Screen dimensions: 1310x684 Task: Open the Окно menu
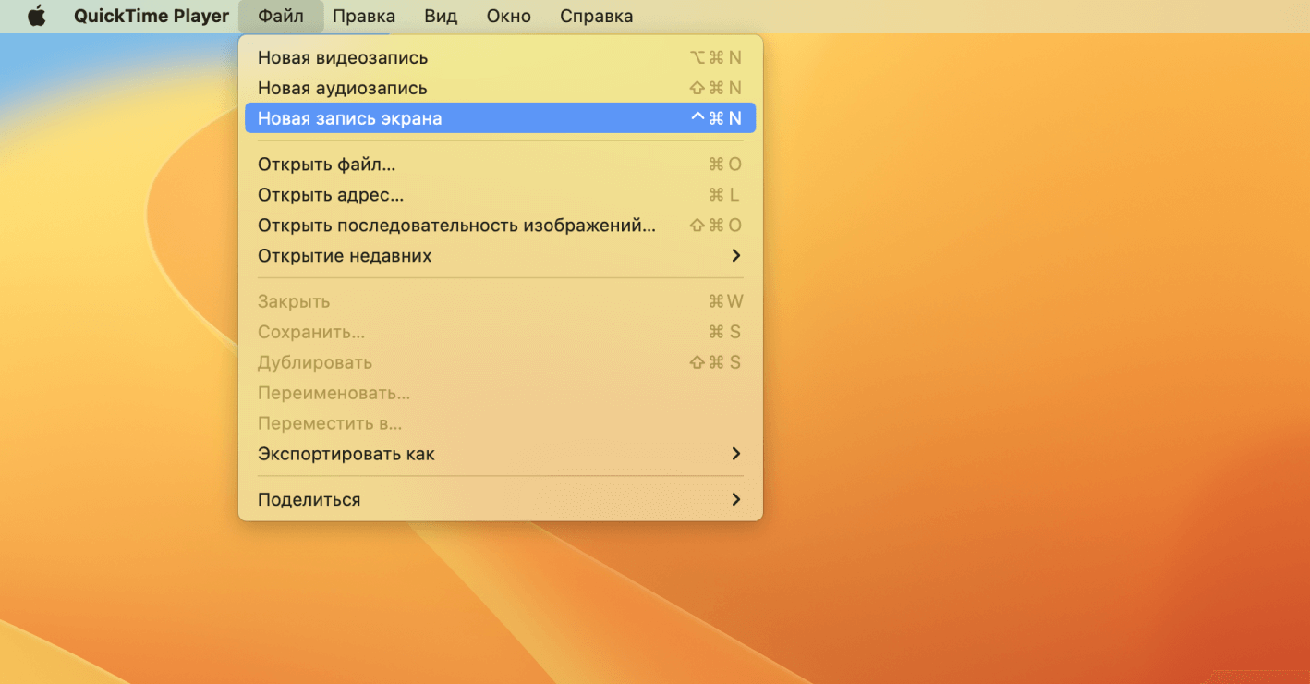click(x=507, y=16)
